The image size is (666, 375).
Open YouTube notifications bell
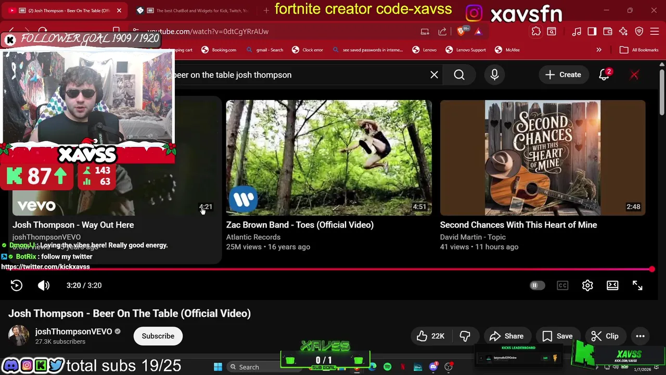604,75
